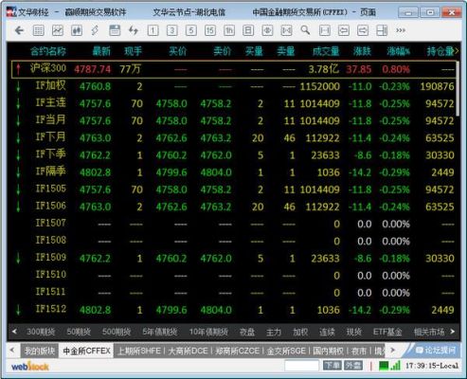Viewport: 467px width, 379px height.
Task: Click the swap arrows toolbar icon
Action: click(x=134, y=30)
